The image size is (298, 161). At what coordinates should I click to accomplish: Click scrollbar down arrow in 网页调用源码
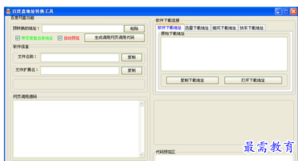click(141, 154)
